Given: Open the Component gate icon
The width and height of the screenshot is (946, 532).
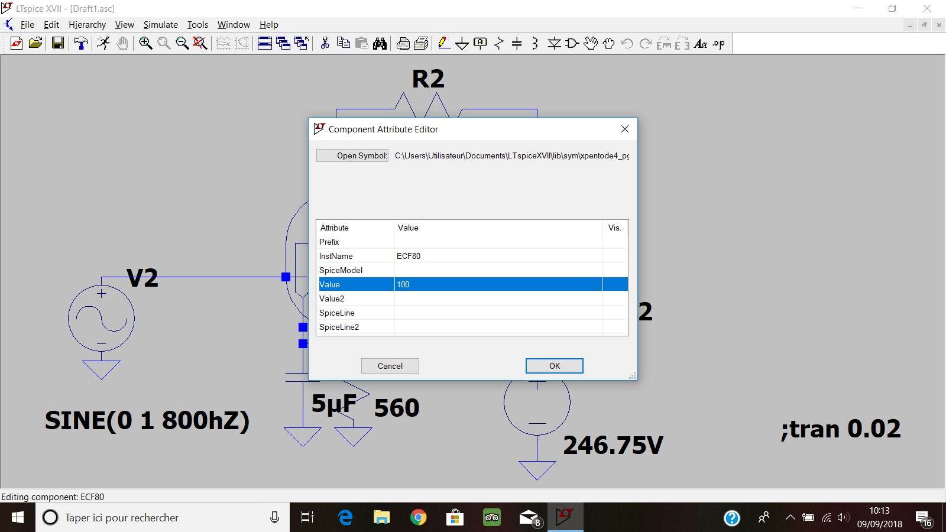Looking at the screenshot, I should (x=572, y=43).
